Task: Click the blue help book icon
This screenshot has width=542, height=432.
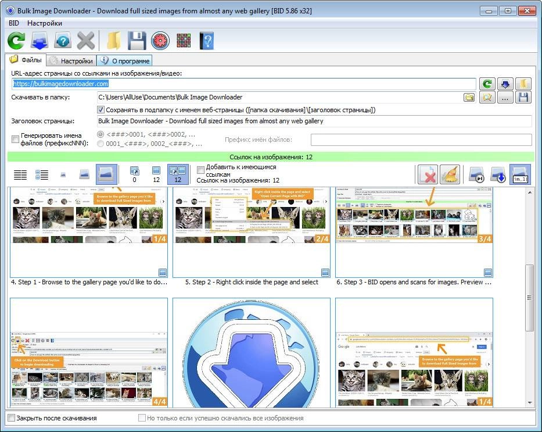Action: tap(207, 41)
